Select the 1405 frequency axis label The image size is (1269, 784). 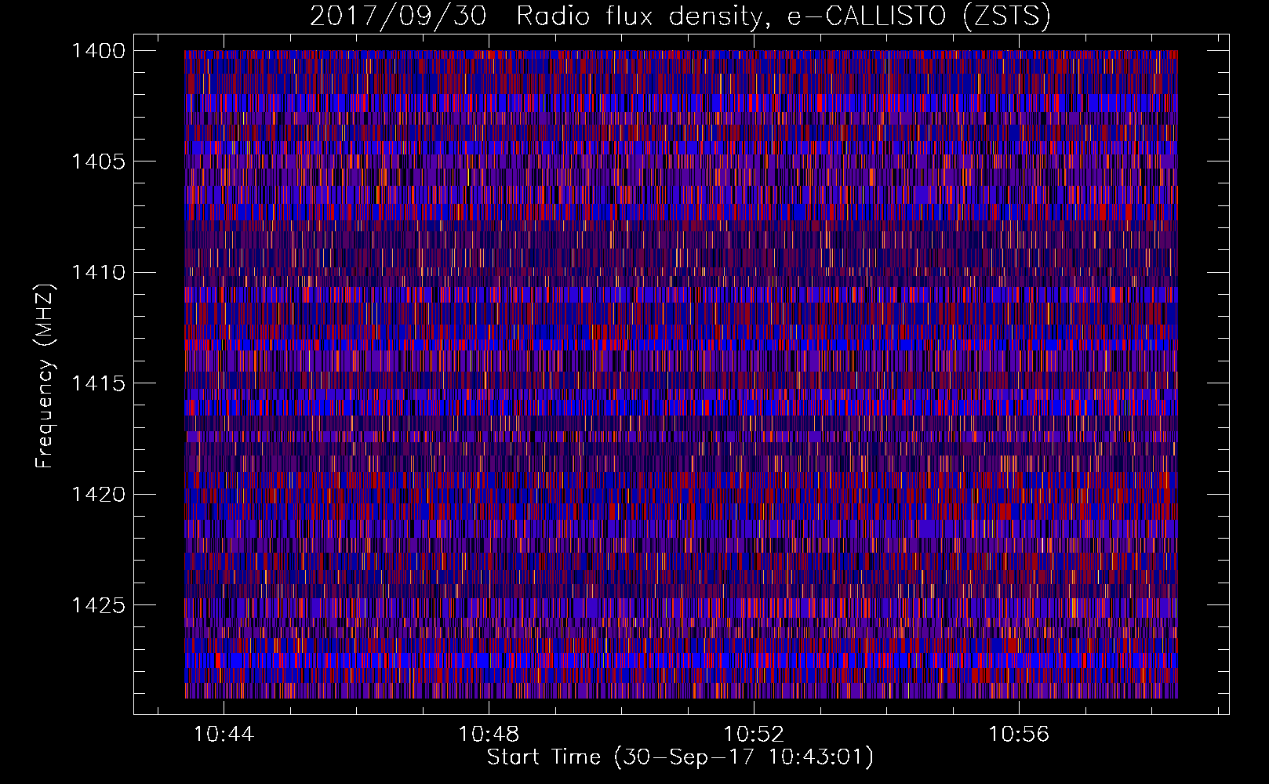click(x=98, y=162)
